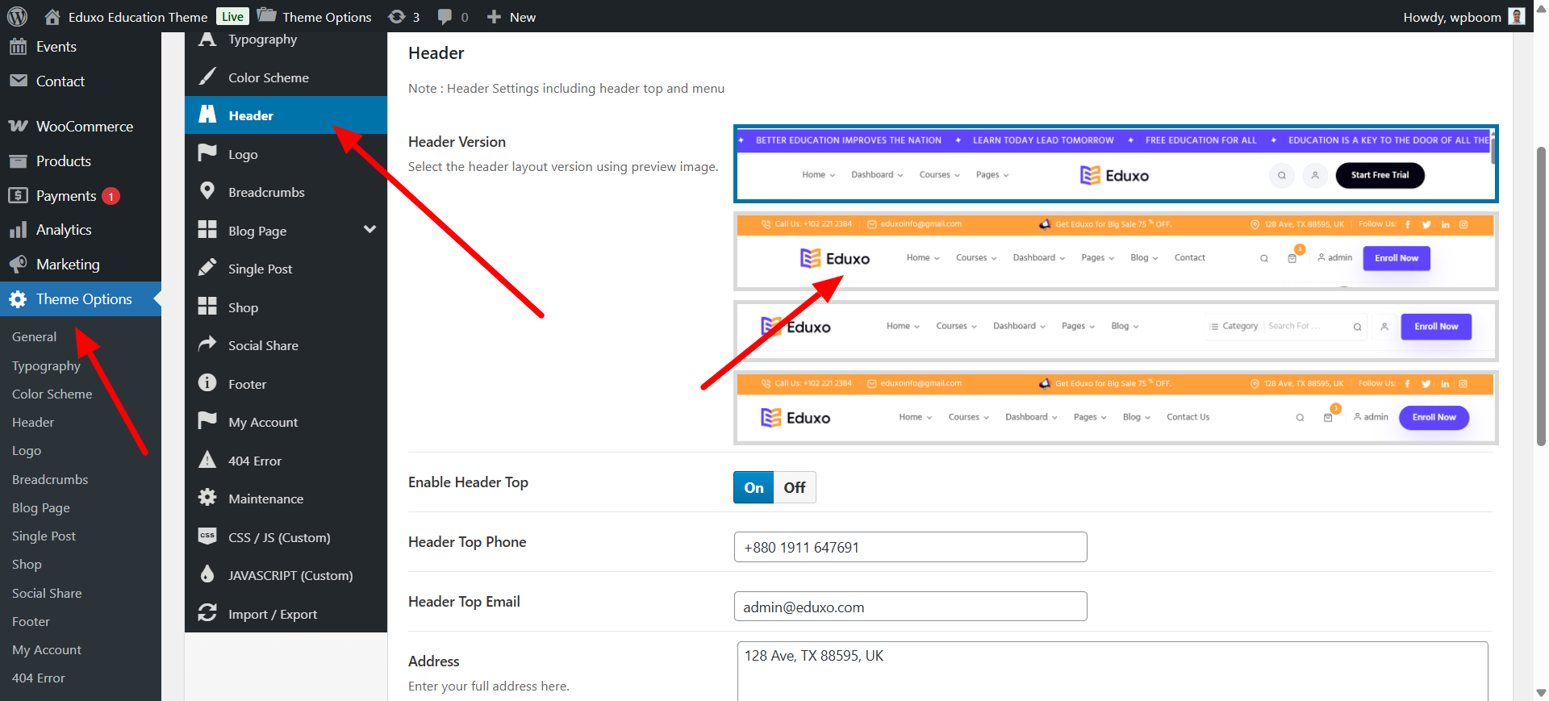The height and width of the screenshot is (701, 1549).
Task: Open Footer in left submenu
Action: [31, 621]
